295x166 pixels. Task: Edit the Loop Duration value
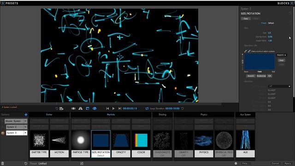tap(172, 109)
